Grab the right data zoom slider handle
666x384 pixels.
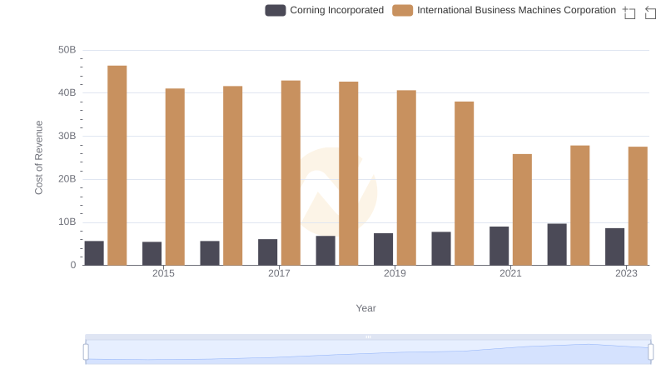tap(650, 352)
